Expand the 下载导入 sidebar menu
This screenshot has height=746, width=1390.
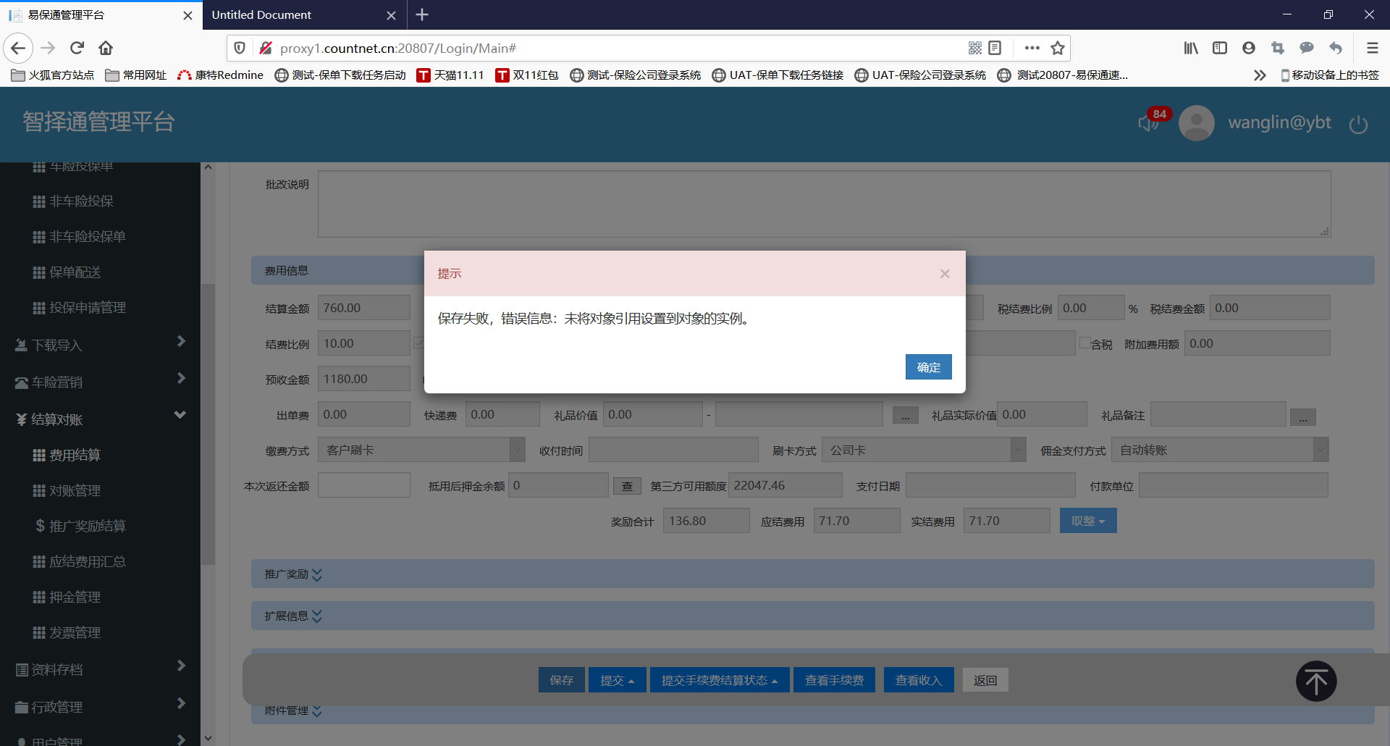tap(100, 345)
